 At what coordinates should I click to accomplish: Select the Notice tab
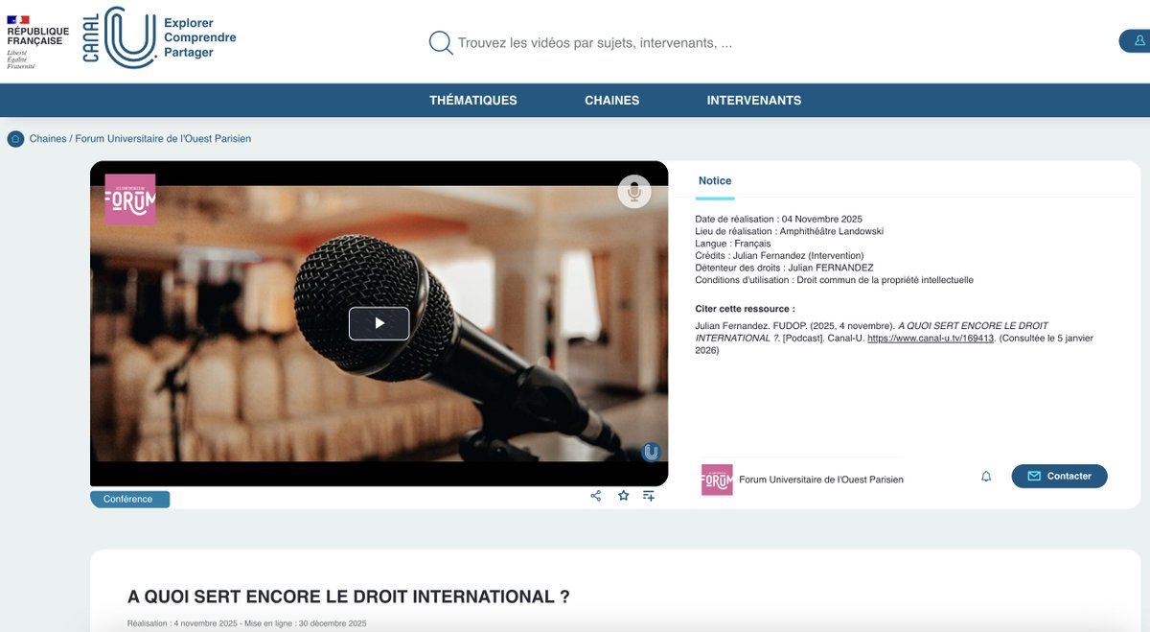point(715,180)
